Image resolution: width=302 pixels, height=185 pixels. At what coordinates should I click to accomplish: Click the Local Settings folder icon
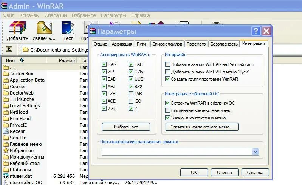6,106
